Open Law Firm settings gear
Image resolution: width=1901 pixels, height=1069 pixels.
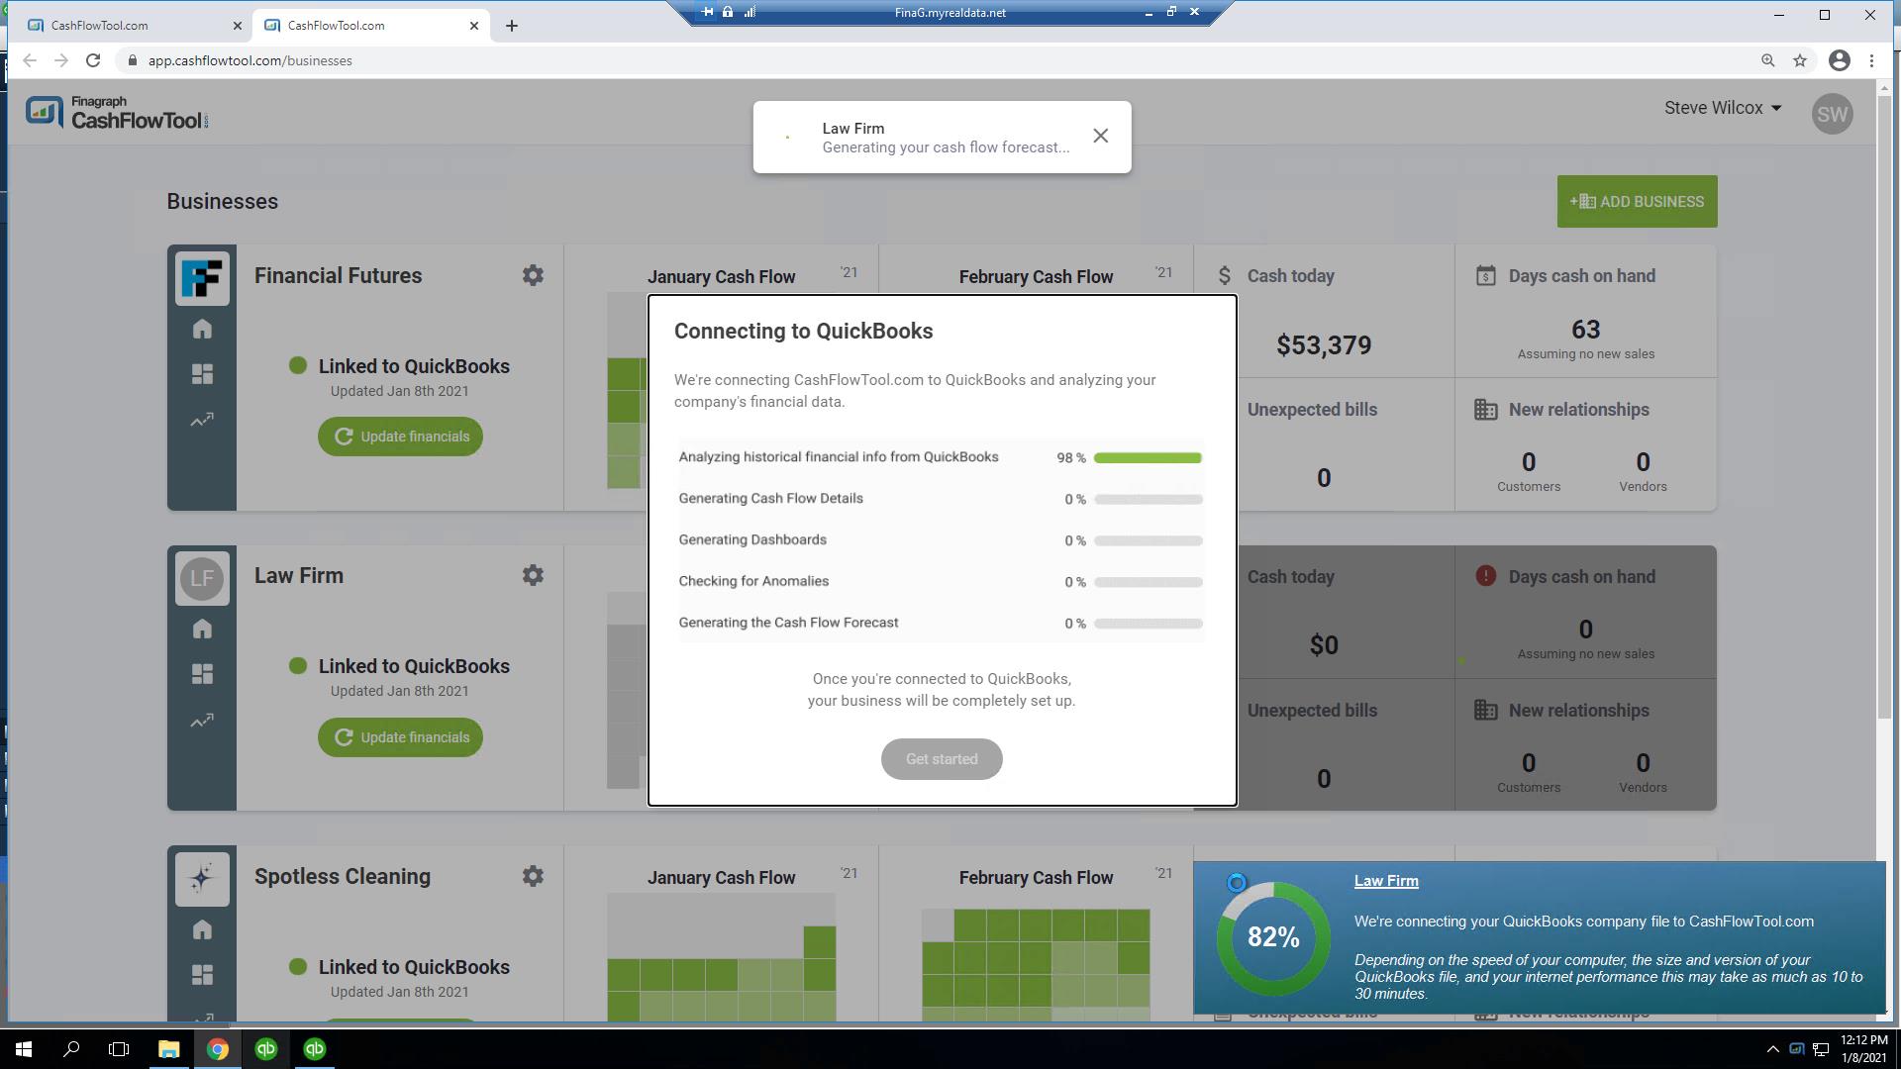[533, 575]
